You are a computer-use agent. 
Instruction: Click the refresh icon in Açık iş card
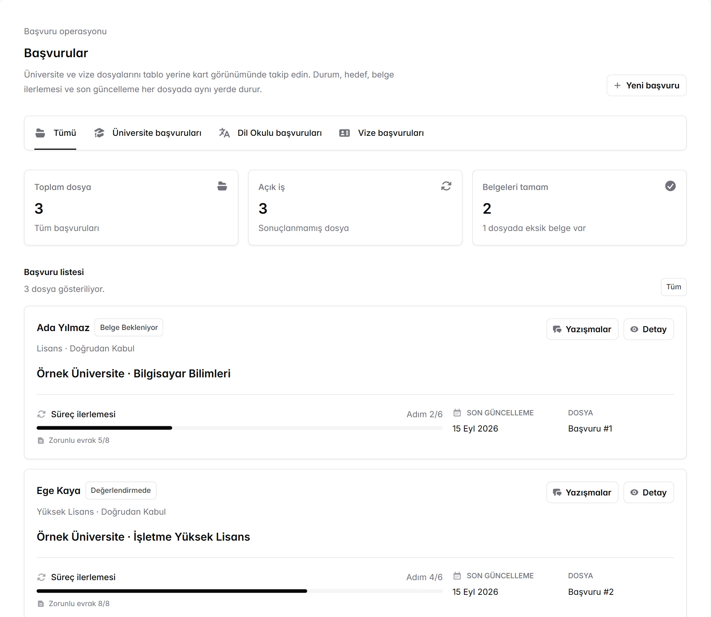(x=446, y=186)
